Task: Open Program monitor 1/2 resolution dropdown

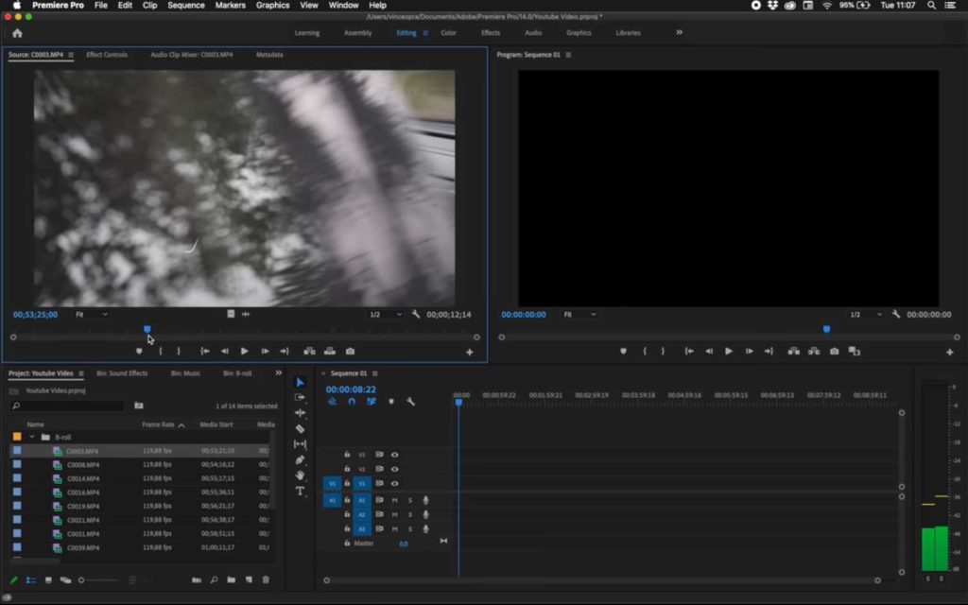Action: 866,314
